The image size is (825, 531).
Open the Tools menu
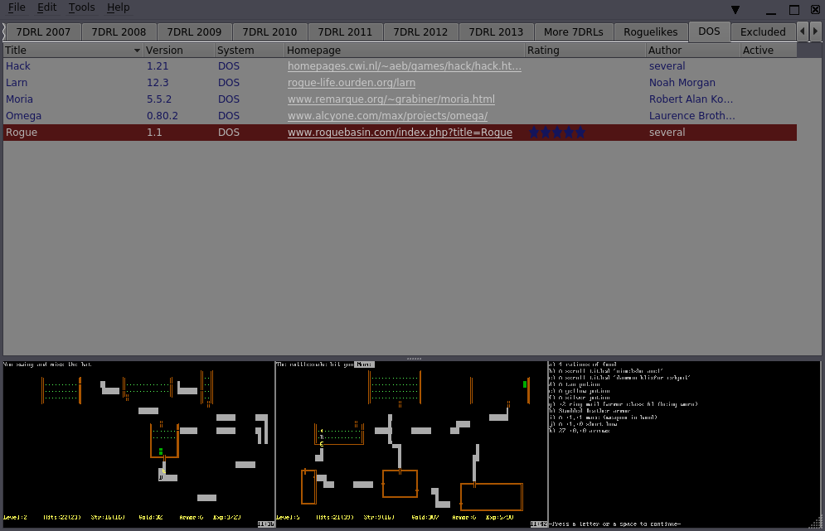(81, 7)
